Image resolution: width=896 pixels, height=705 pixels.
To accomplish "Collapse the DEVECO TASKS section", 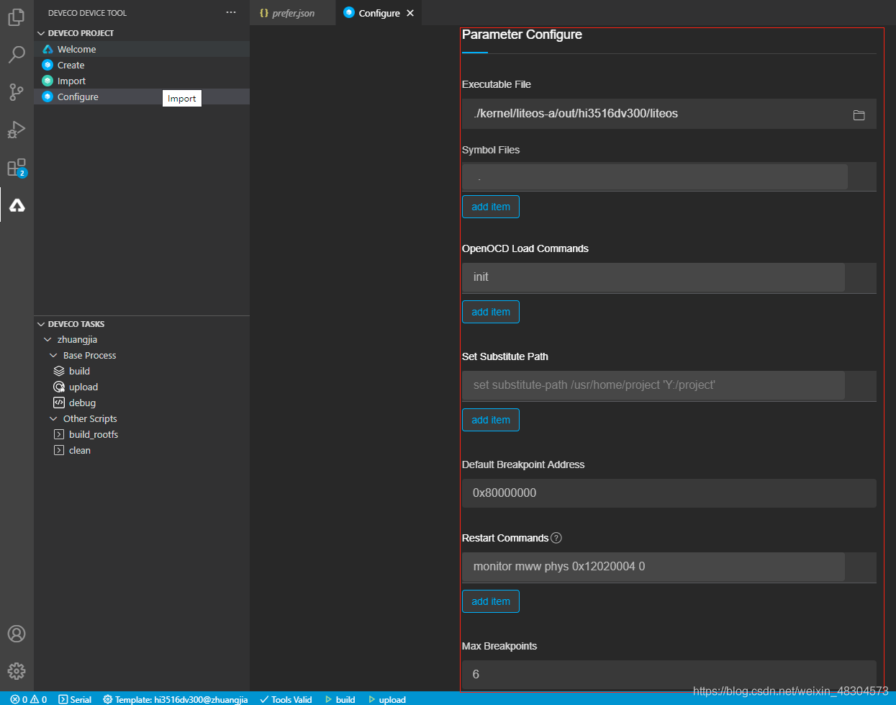I will coord(41,324).
